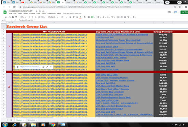Undo the last action in toolbar

click(6, 17)
